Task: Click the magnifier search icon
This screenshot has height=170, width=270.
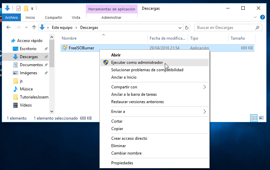Action: 257,28
